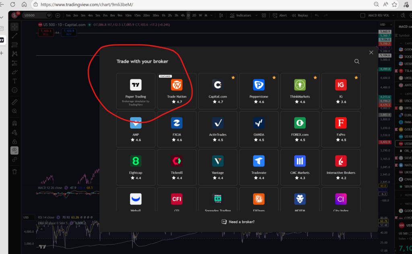The image size is (412, 254).
Task: Create an Alert from the toolbar
Action: [280, 16]
